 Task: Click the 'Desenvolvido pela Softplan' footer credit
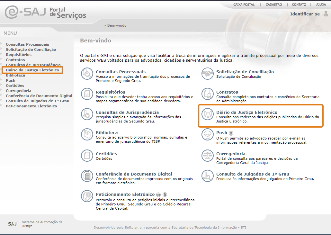pyautogui.click(x=170, y=227)
